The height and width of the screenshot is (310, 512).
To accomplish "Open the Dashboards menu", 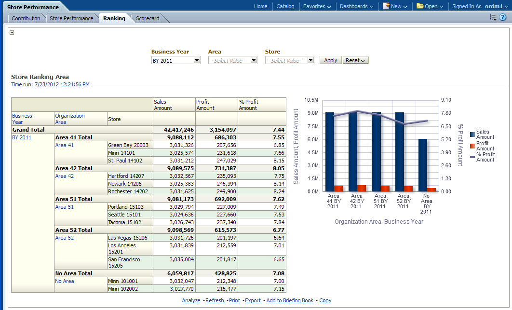I will point(356,6).
